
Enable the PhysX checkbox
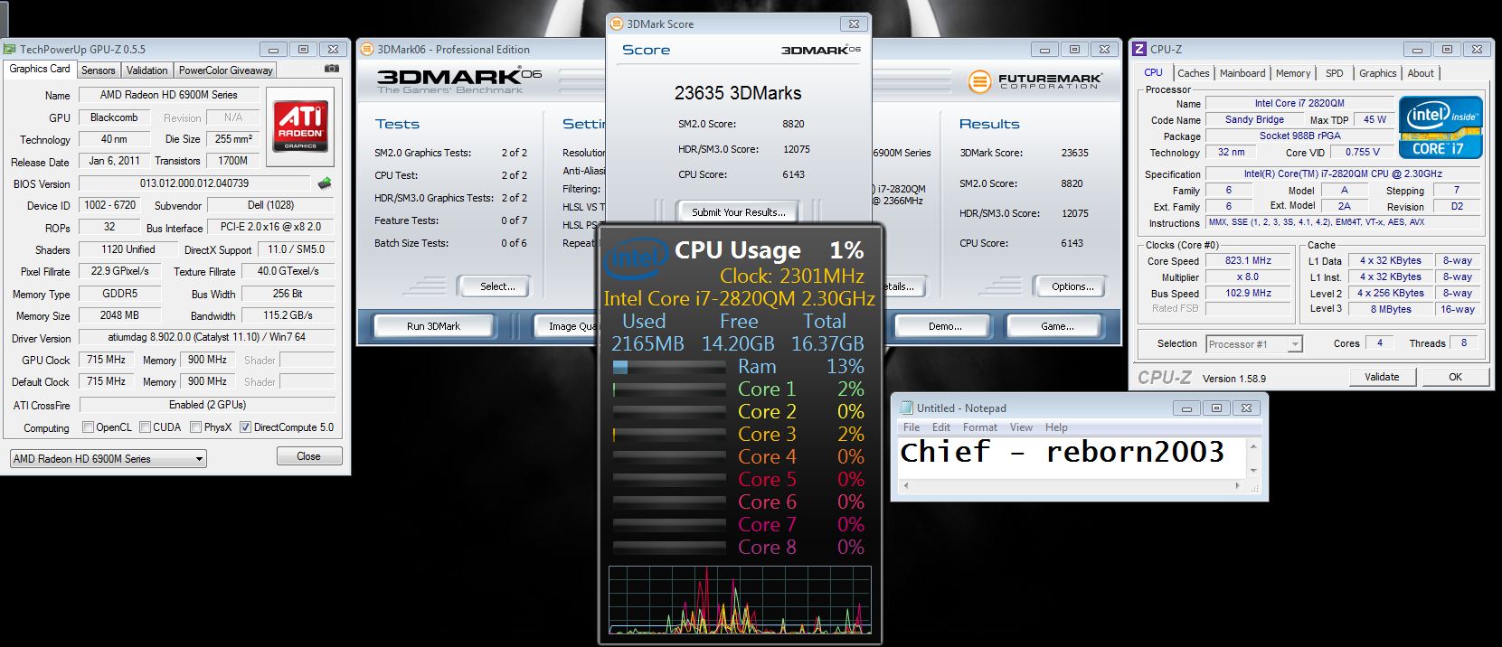pos(195,427)
